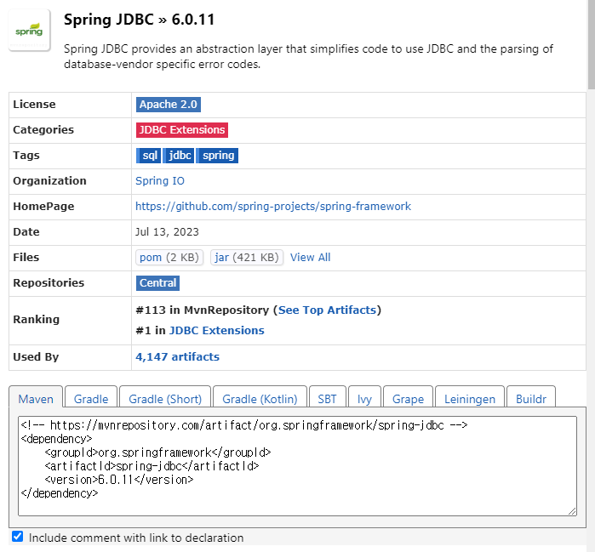The image size is (595, 552).
Task: Switch to the Ivy tab
Action: point(364,397)
